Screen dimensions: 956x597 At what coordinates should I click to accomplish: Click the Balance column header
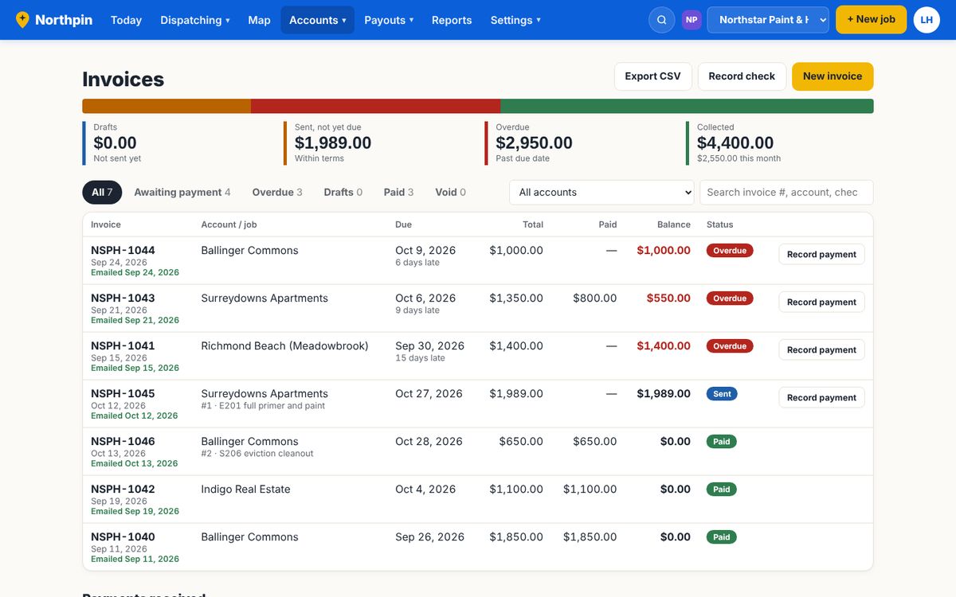pos(674,224)
